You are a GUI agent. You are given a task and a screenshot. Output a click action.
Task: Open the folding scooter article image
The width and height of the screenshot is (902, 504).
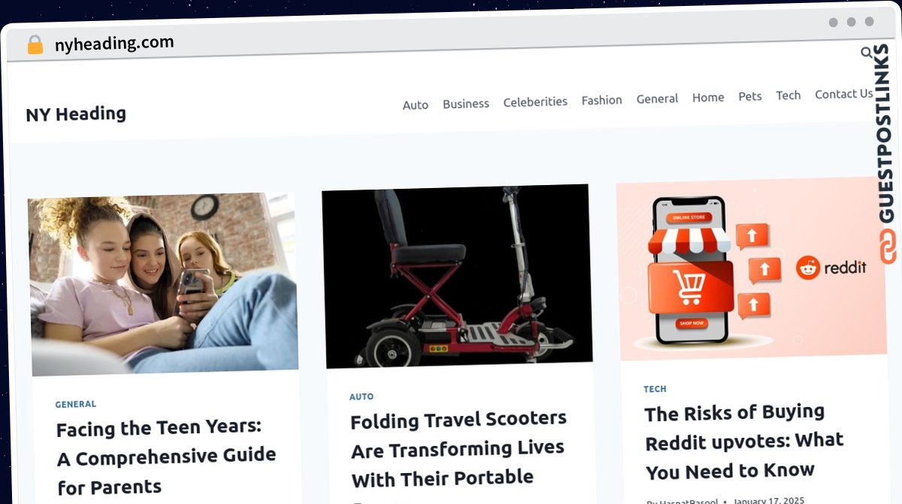point(457,276)
